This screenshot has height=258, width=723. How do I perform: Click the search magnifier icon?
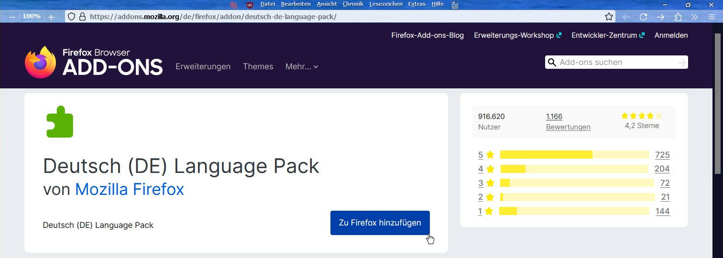coord(552,62)
